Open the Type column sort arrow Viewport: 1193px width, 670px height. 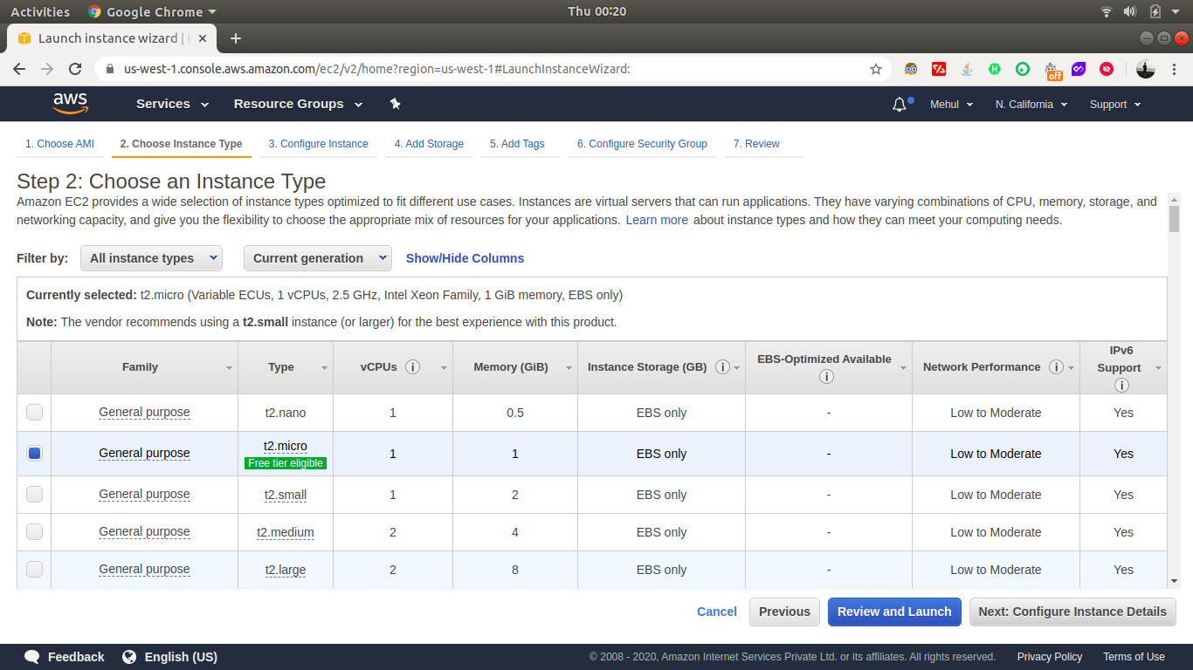pyautogui.click(x=325, y=368)
